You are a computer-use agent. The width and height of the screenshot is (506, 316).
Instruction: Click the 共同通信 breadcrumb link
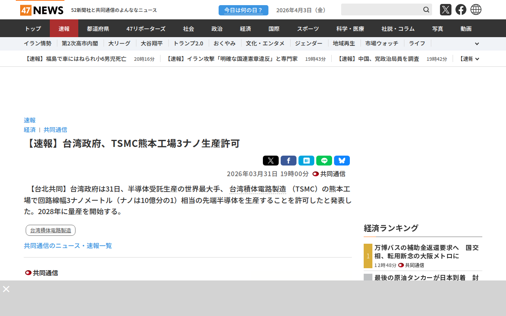point(55,130)
